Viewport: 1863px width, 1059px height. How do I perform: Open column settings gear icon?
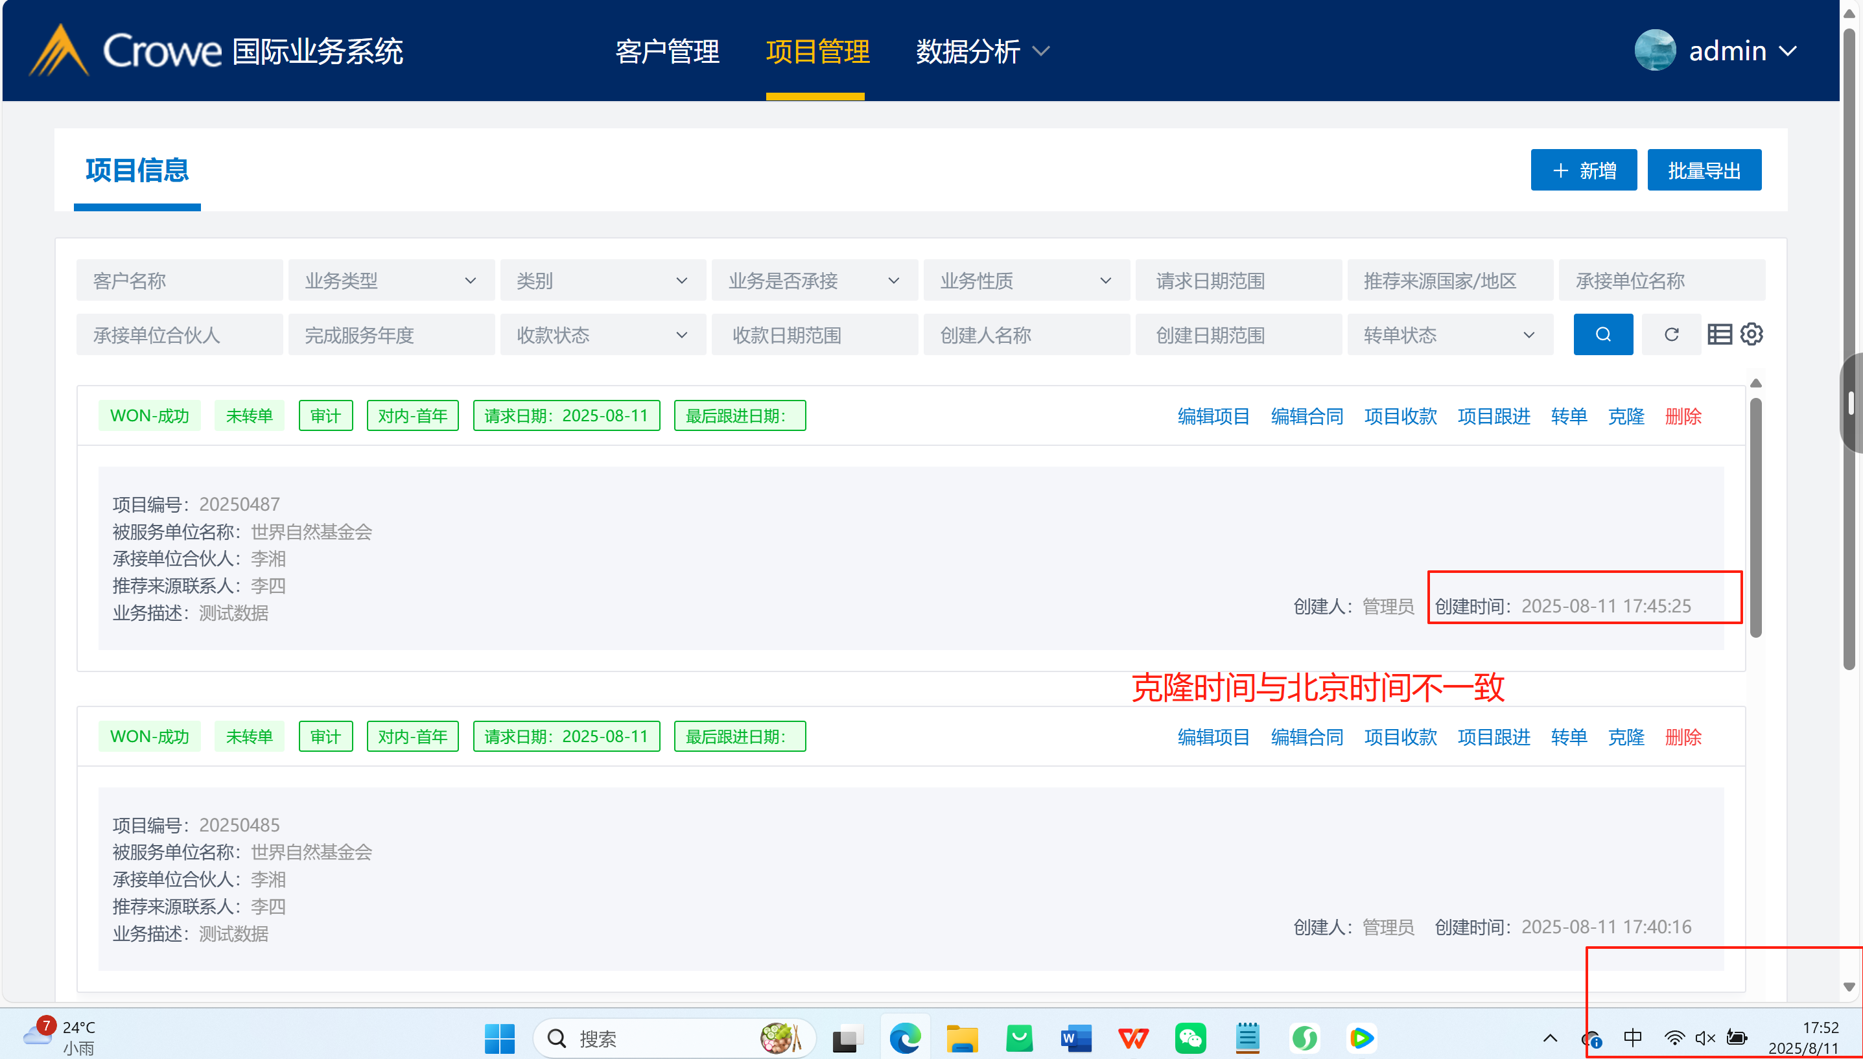[x=1751, y=334]
